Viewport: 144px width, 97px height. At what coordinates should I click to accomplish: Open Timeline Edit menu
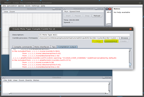(x=10, y=80)
